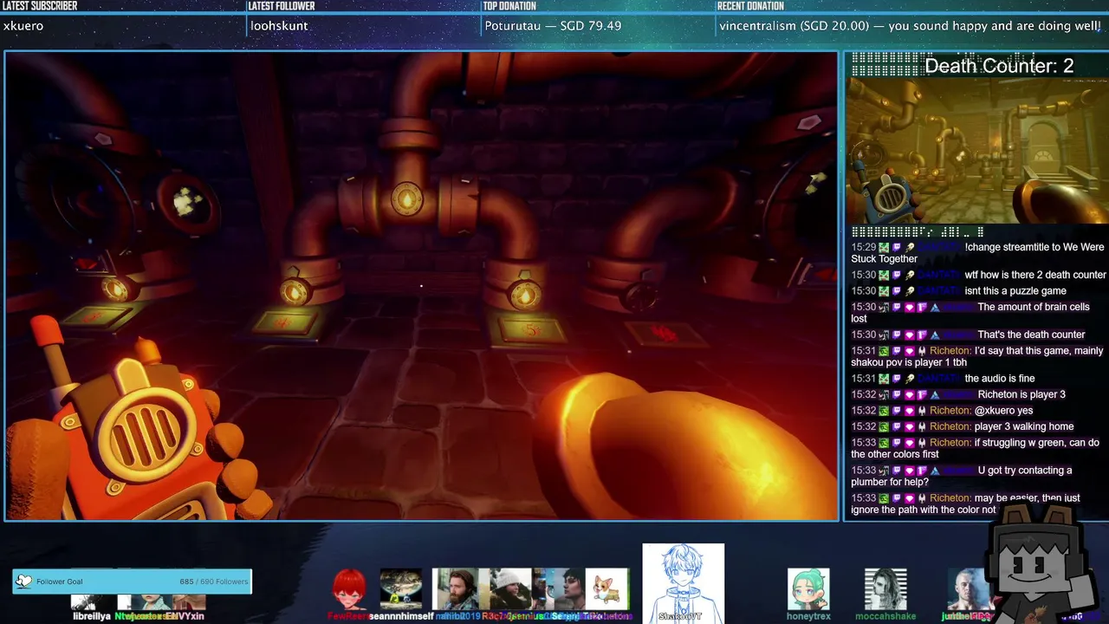Click 'Richeton is player 3' chat message

pos(1021,395)
